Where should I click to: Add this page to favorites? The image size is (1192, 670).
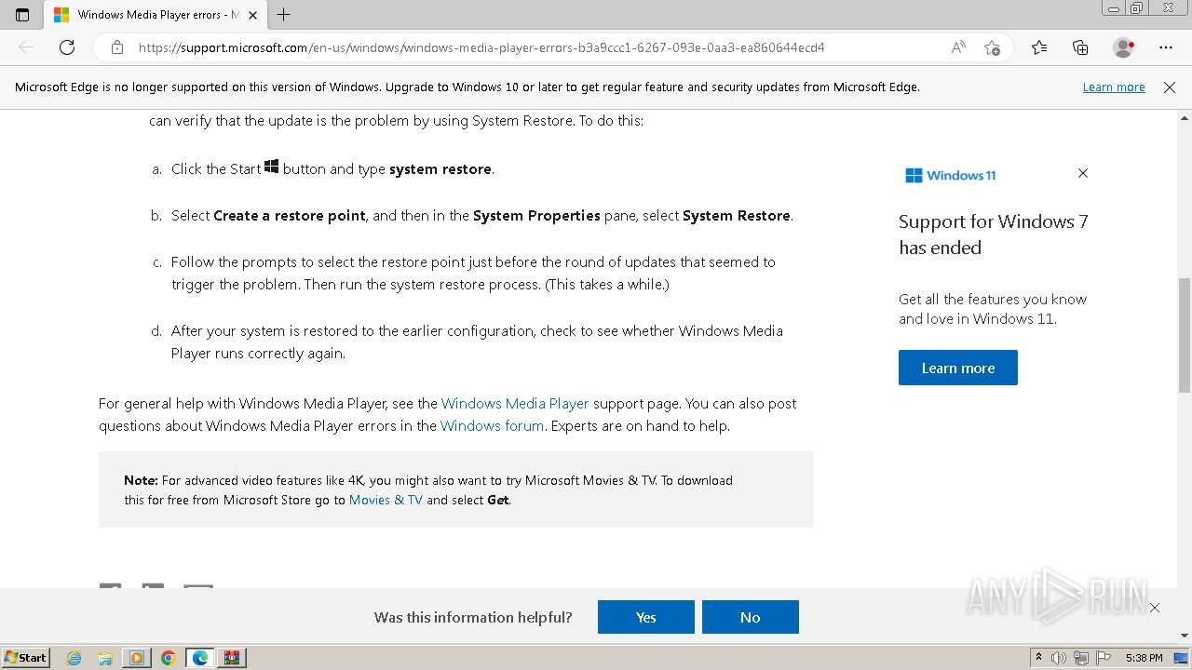[x=992, y=47]
